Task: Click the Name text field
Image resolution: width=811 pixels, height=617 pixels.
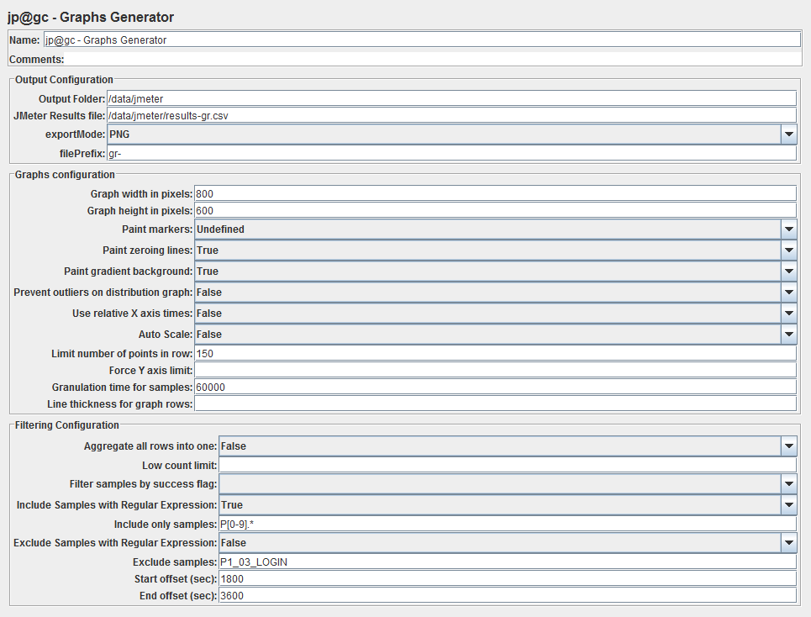Action: tap(422, 40)
